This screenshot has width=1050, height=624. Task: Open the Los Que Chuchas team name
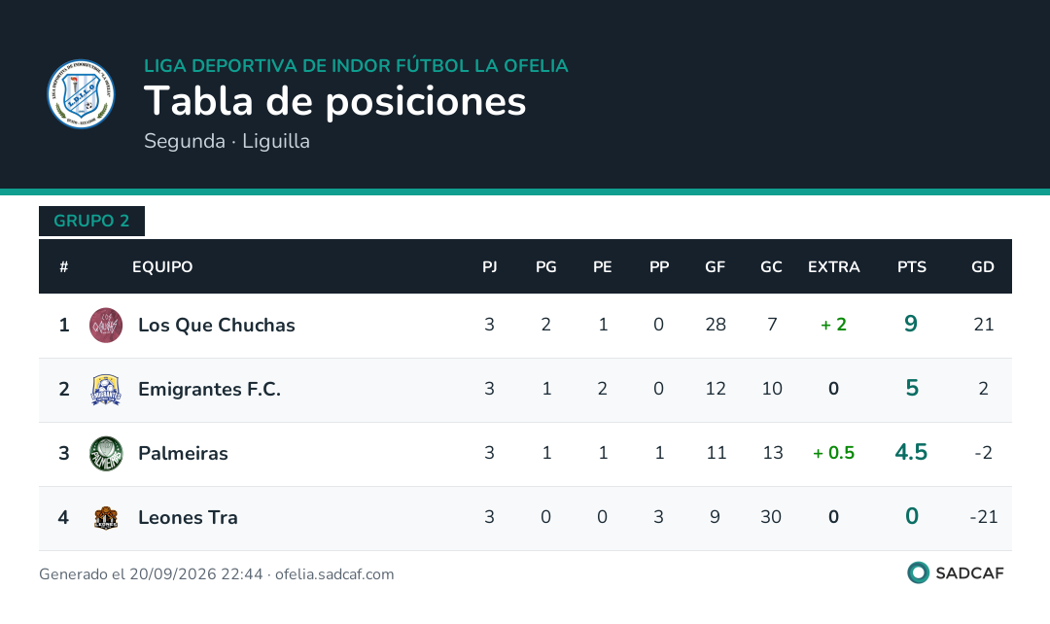(216, 326)
